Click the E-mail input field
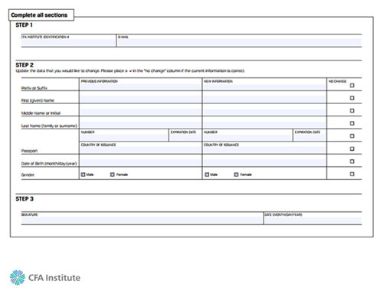This screenshot has width=383, height=294. (x=240, y=42)
